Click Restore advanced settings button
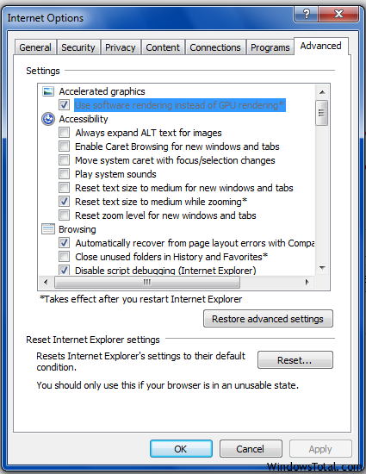This screenshot has height=474, width=366. [268, 319]
